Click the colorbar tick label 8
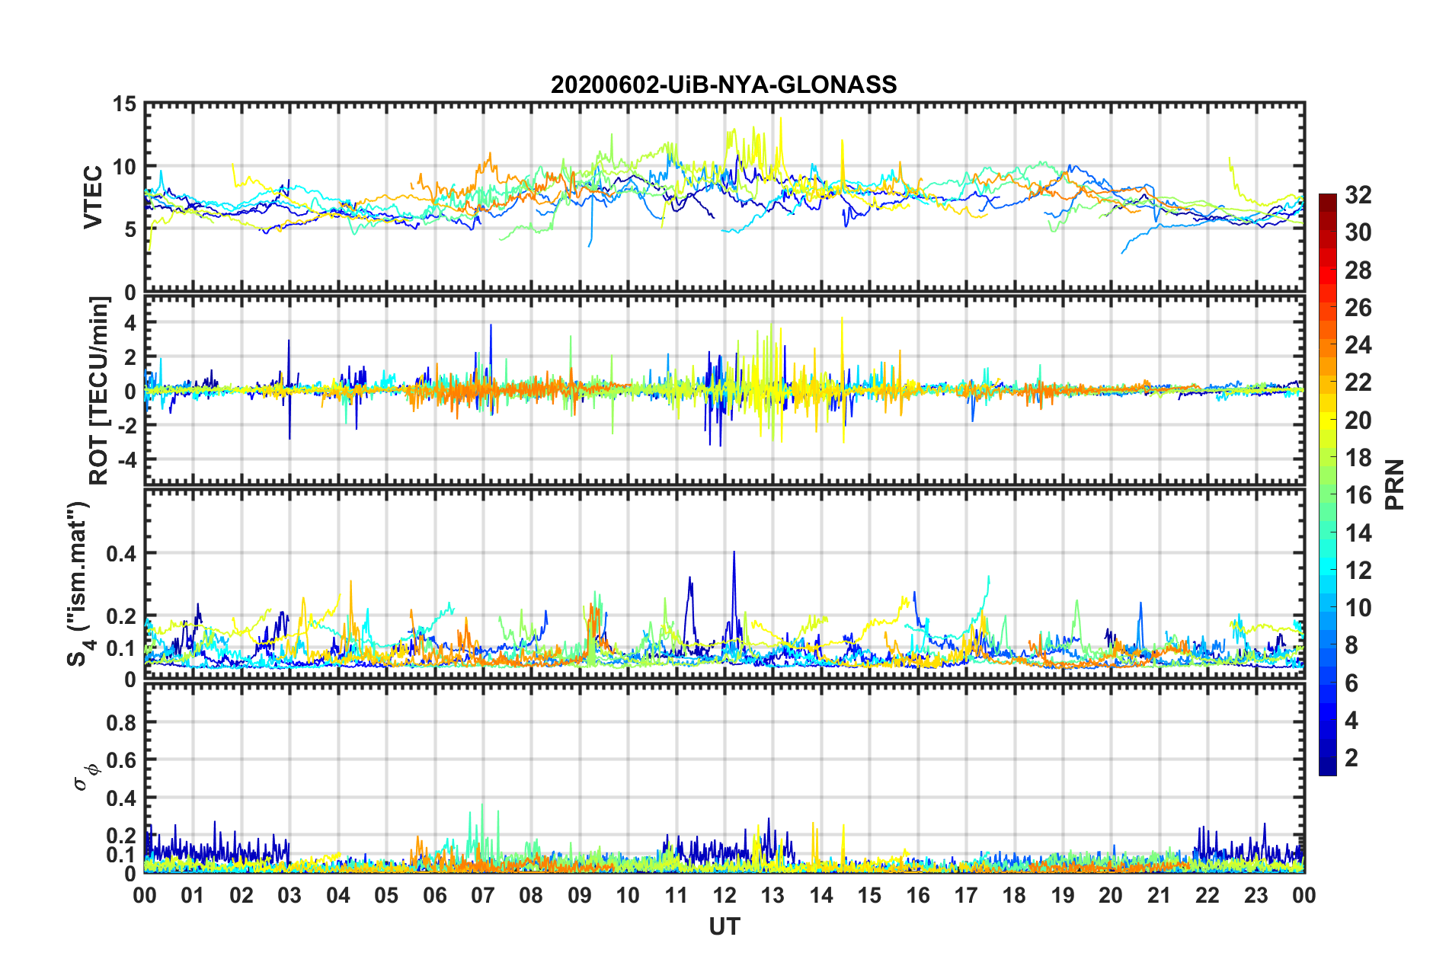The image size is (1449, 969). point(1351,645)
